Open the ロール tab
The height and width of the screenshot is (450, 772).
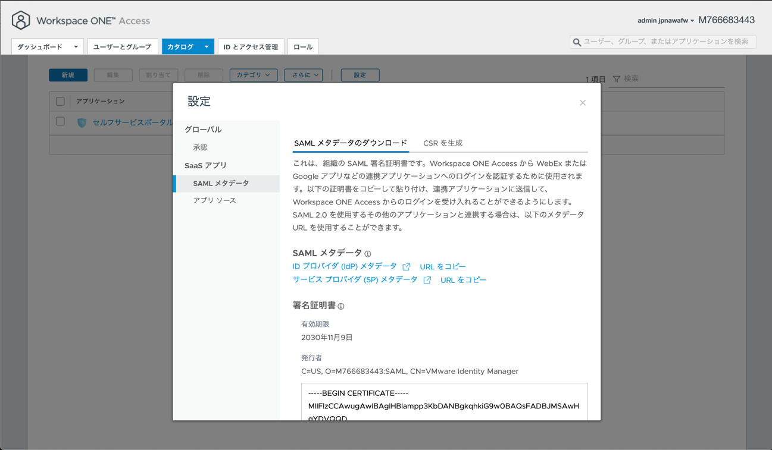coord(303,46)
